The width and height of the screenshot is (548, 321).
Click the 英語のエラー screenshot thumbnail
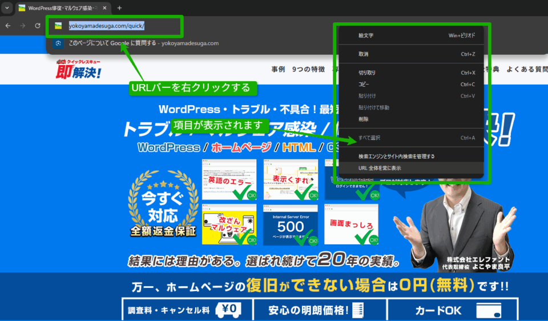229,180
